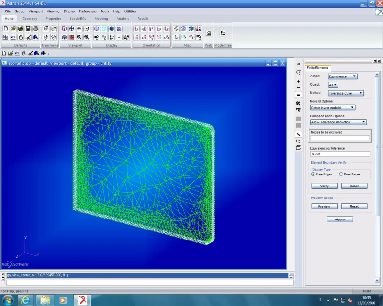Viewport: 383px width, 306px height.
Task: Switch to the Meshing ribbon tab
Action: point(101,19)
